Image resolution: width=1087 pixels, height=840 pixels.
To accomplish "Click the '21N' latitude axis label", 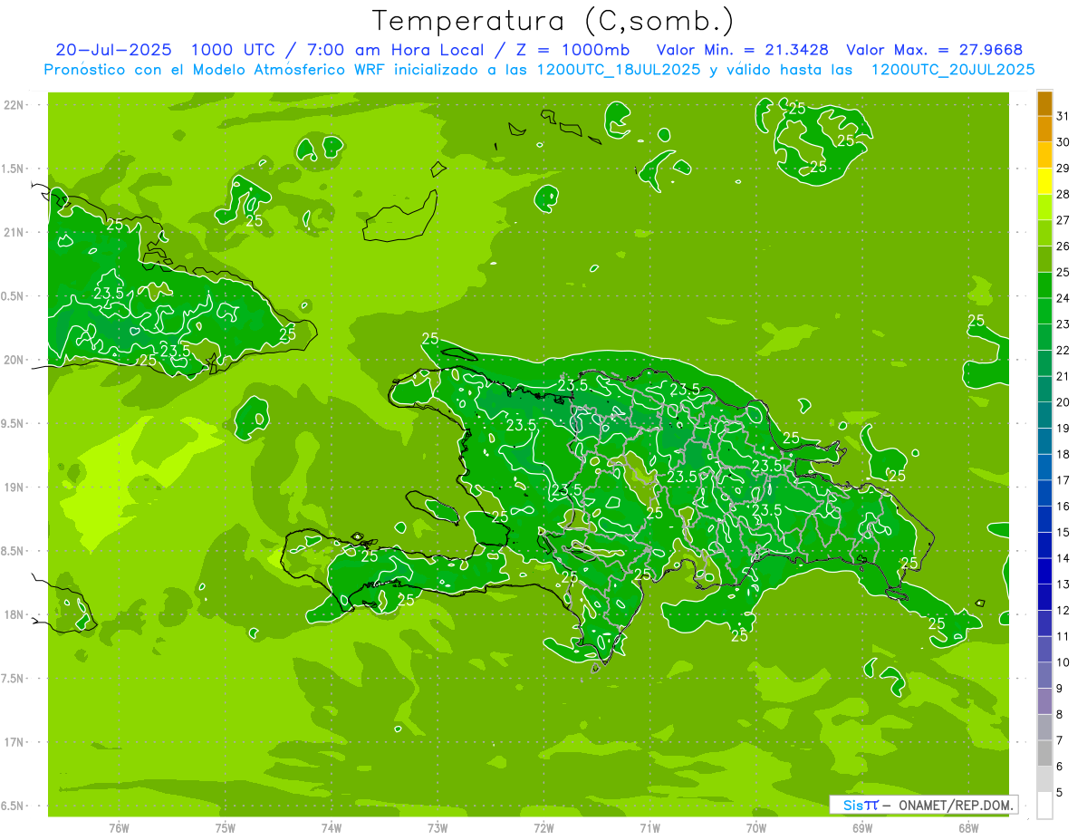I will [x=13, y=233].
